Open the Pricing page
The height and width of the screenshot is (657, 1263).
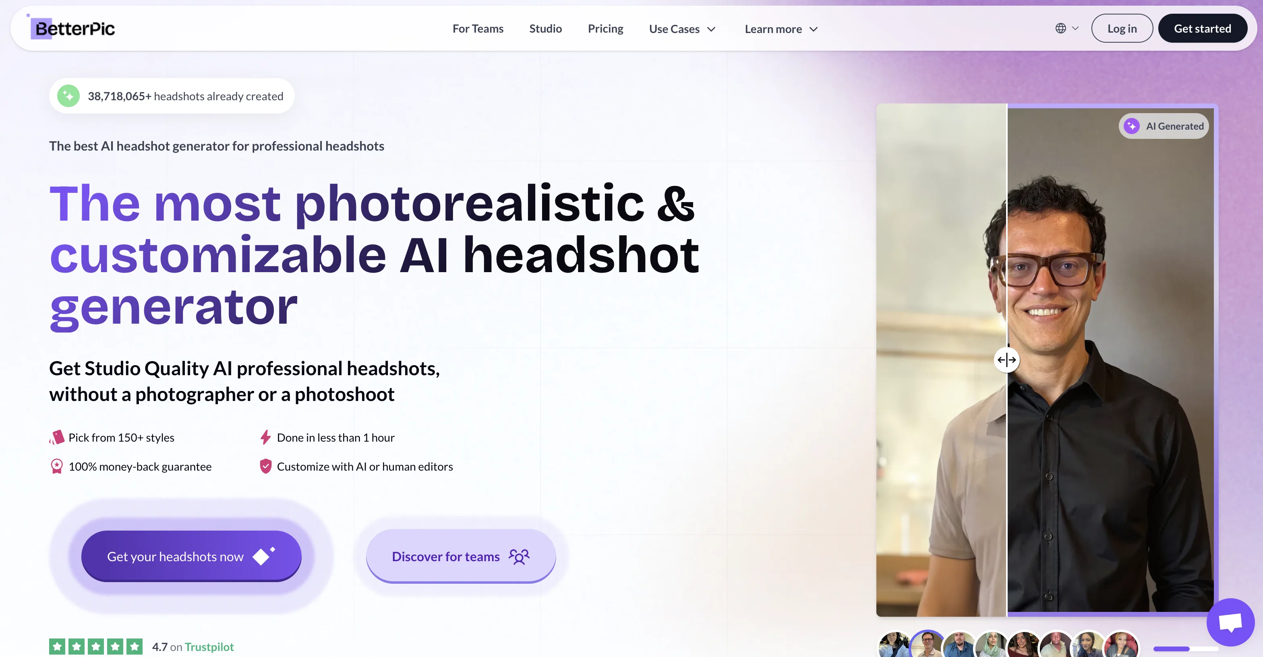tap(605, 29)
